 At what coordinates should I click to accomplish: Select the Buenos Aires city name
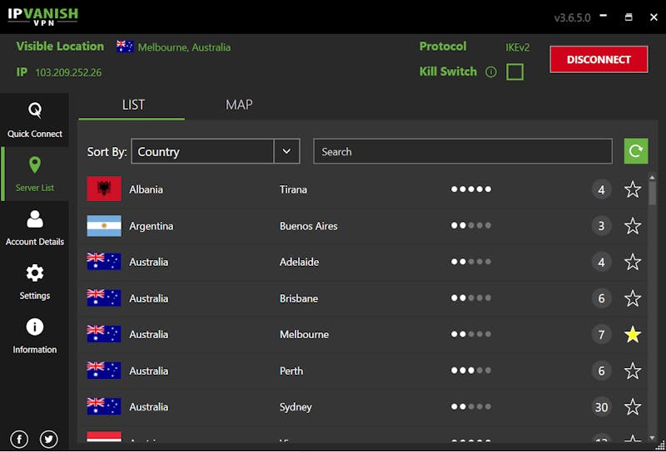pos(308,226)
